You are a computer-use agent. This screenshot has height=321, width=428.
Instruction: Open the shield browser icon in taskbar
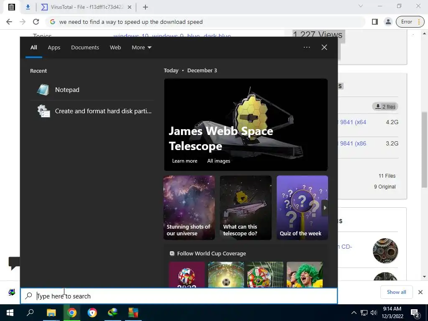coord(92,313)
